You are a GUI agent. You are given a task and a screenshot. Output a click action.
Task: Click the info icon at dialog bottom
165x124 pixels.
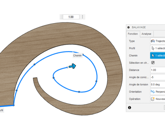click(130, 107)
